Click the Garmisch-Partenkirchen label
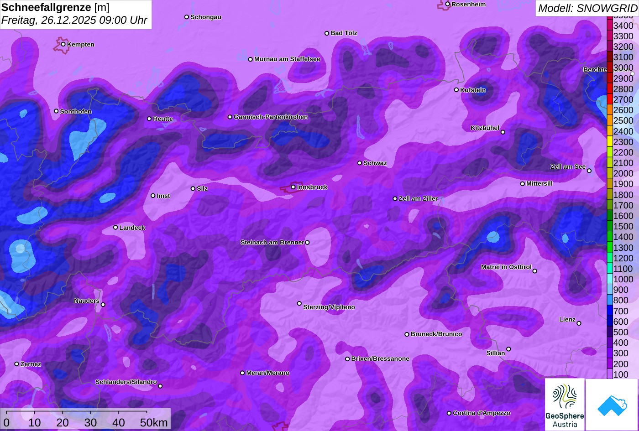This screenshot has width=639, height=431. tap(271, 117)
